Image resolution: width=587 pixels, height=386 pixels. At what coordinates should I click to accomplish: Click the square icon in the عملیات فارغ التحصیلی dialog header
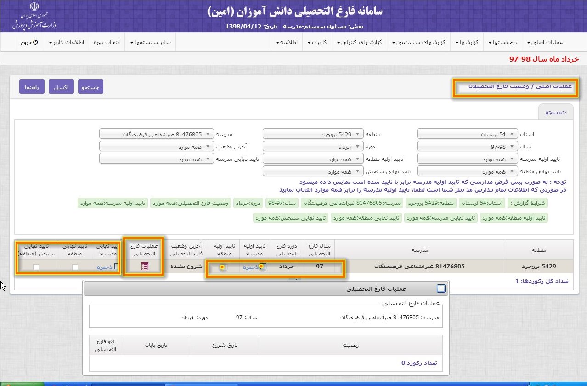441,289
